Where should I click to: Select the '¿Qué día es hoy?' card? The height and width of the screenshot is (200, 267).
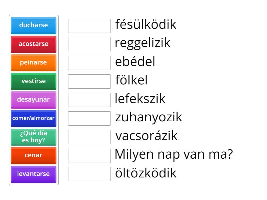pyautogui.click(x=33, y=137)
